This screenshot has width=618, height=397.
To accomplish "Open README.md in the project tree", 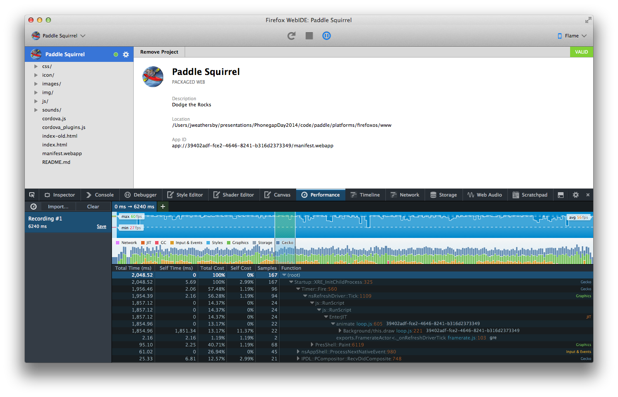I will (56, 162).
